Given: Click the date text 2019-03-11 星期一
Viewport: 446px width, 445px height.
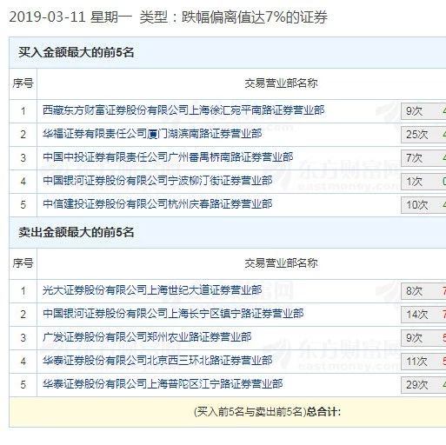Looking at the screenshot, I should click(x=70, y=17).
